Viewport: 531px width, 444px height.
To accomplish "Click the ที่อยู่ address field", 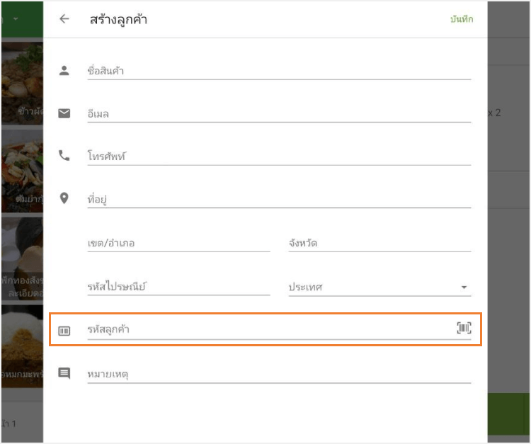I will click(x=279, y=200).
